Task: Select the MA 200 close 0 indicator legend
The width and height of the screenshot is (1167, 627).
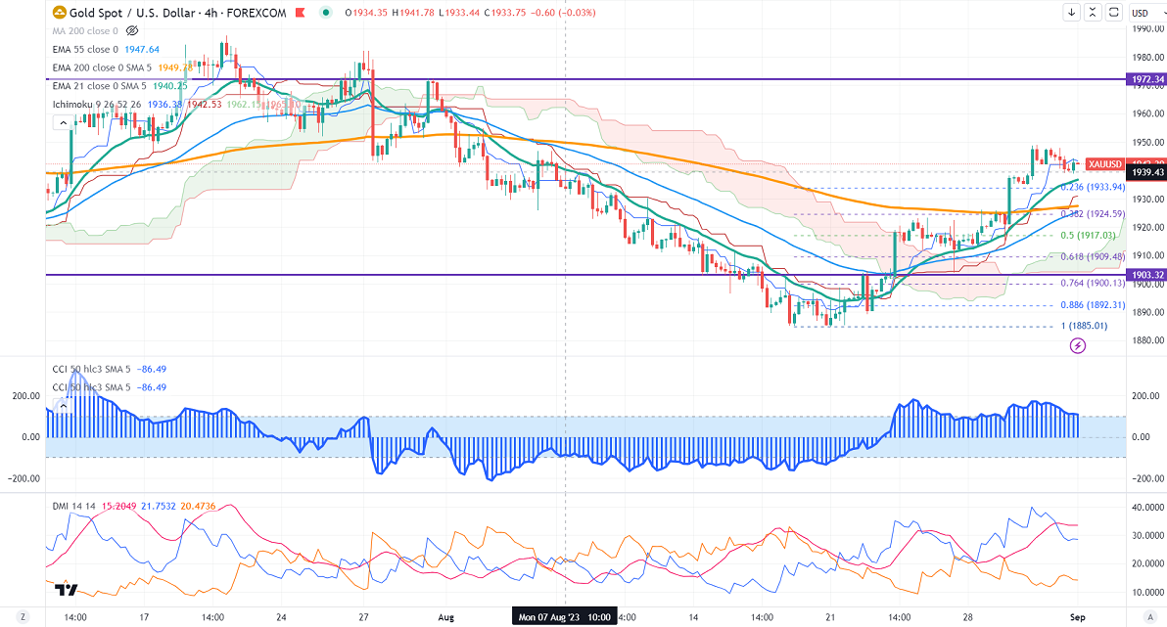Action: point(85,31)
